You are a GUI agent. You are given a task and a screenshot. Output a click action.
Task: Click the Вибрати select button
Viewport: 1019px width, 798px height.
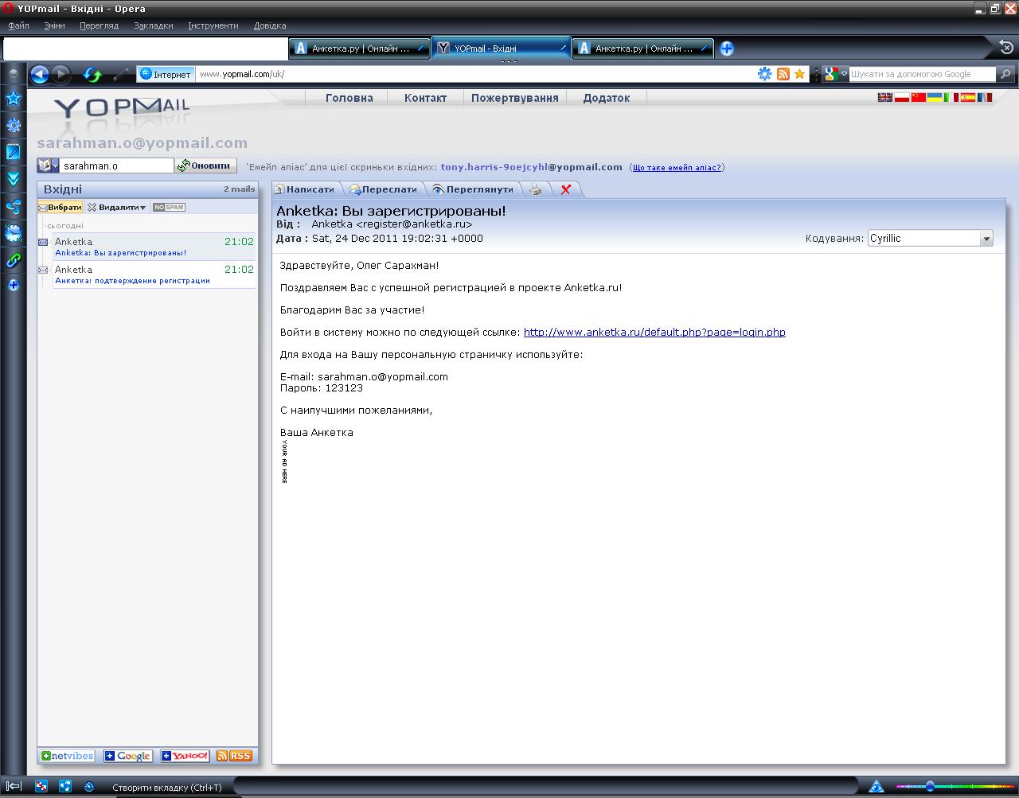pyautogui.click(x=60, y=207)
